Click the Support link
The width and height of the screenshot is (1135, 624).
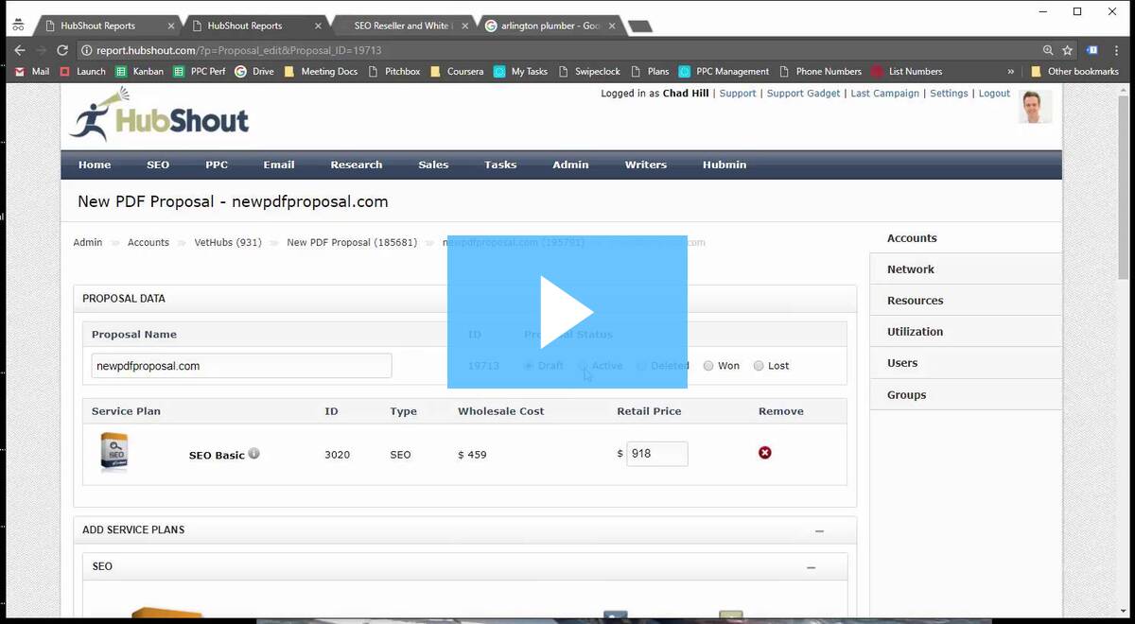(x=738, y=94)
